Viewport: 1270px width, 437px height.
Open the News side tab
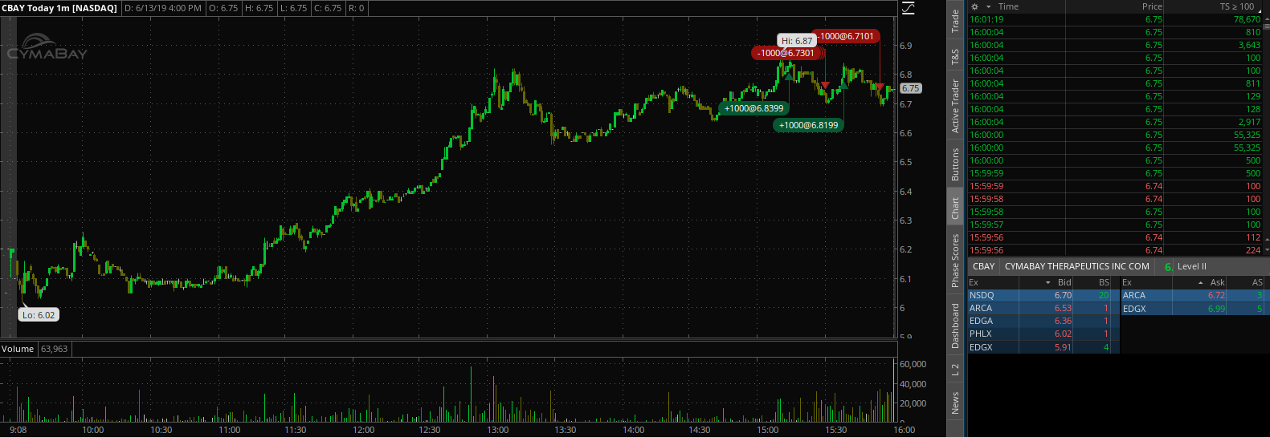pos(955,403)
